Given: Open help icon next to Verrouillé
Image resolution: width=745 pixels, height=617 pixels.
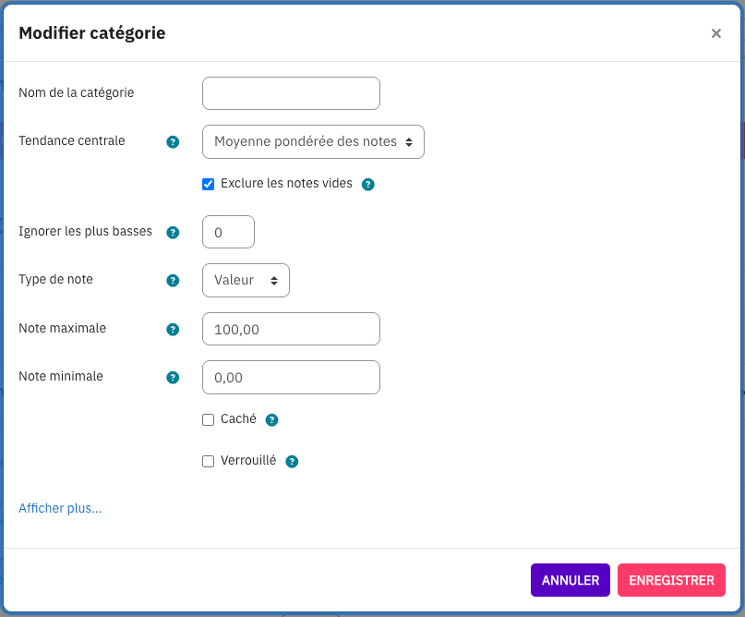Looking at the screenshot, I should point(292,461).
